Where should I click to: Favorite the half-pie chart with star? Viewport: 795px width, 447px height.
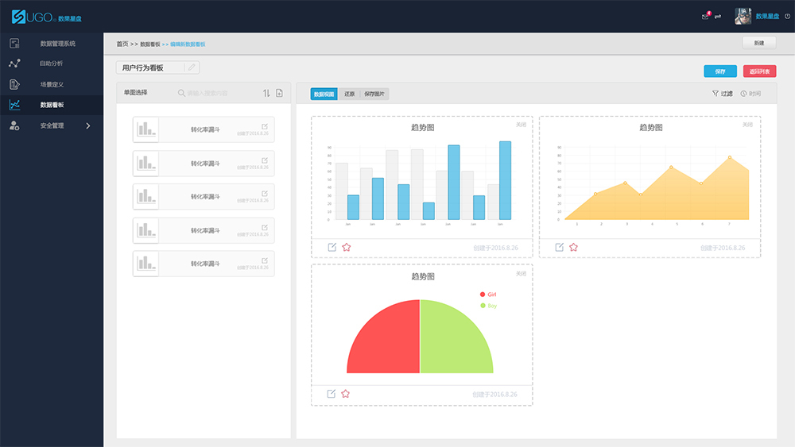[x=345, y=393]
